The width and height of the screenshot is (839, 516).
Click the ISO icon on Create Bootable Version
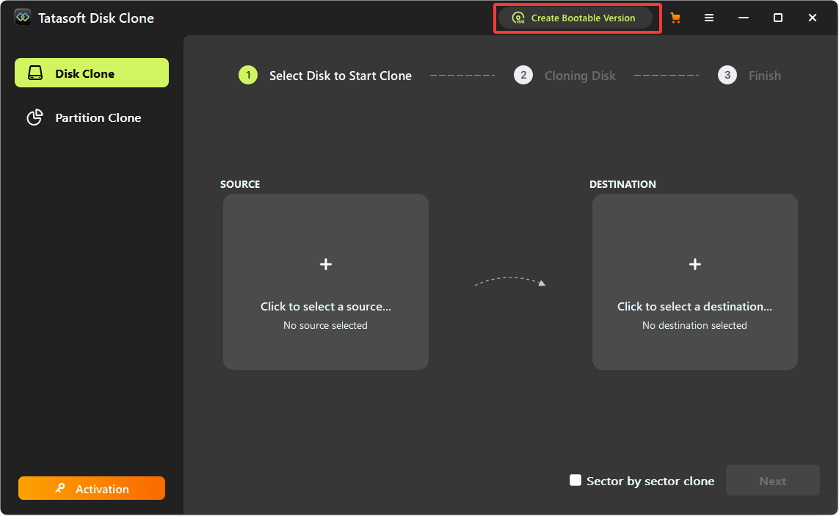[519, 17]
